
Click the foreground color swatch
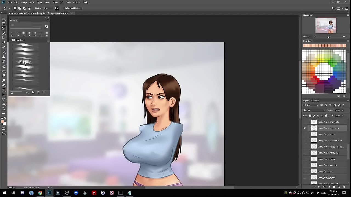coord(2,122)
